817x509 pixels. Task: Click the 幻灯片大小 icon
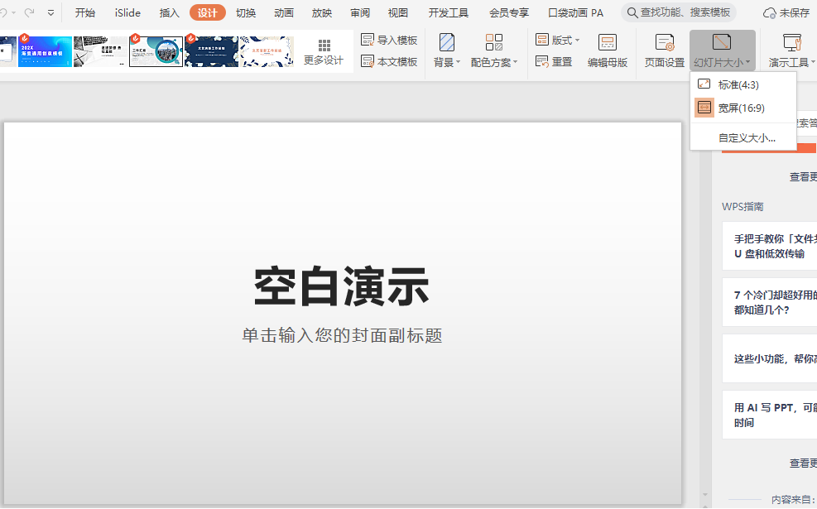[x=722, y=42]
